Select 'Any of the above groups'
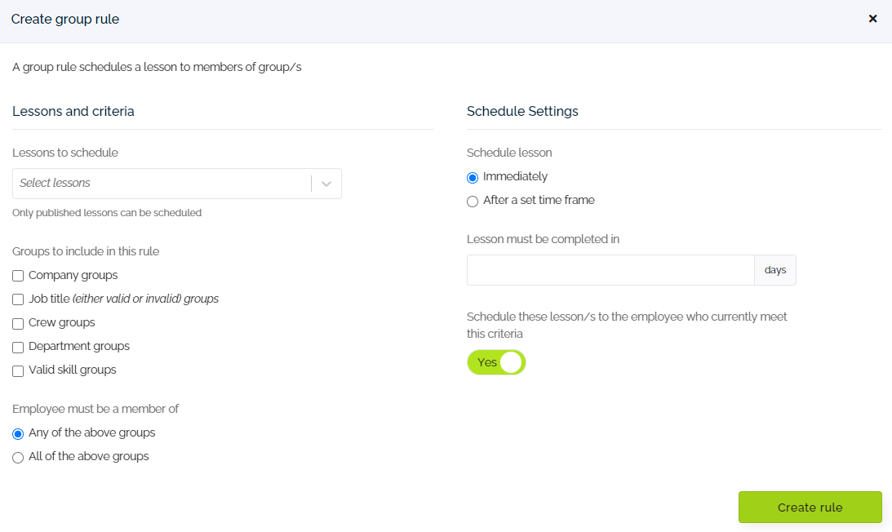Image resolution: width=892 pixels, height=532 pixels. point(18,433)
